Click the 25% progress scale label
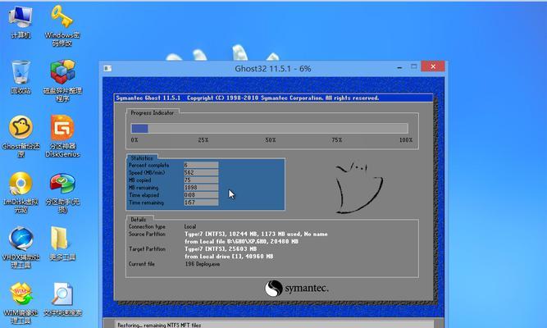547x328 pixels. [203, 140]
